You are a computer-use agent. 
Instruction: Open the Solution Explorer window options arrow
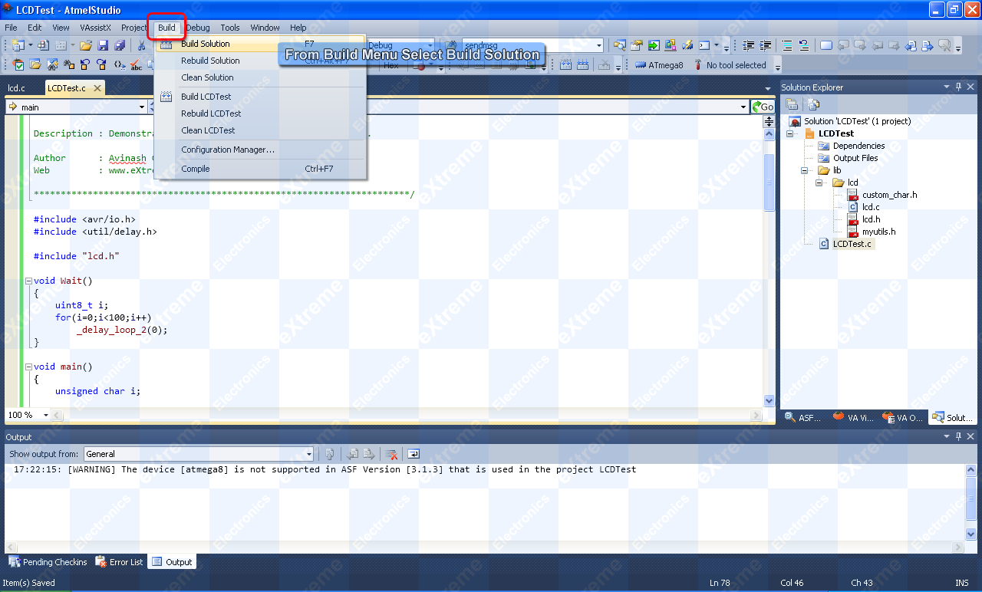pyautogui.click(x=947, y=87)
